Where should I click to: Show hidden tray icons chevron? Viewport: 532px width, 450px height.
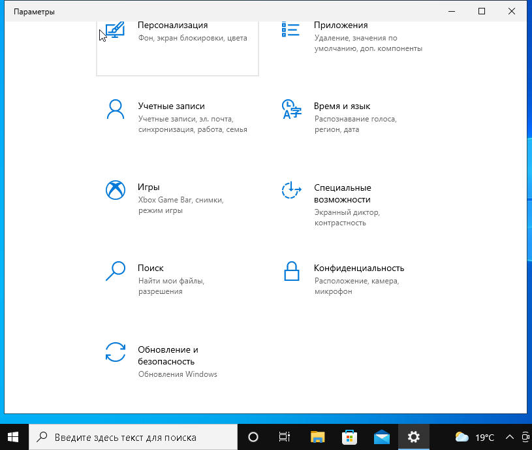tap(510, 437)
